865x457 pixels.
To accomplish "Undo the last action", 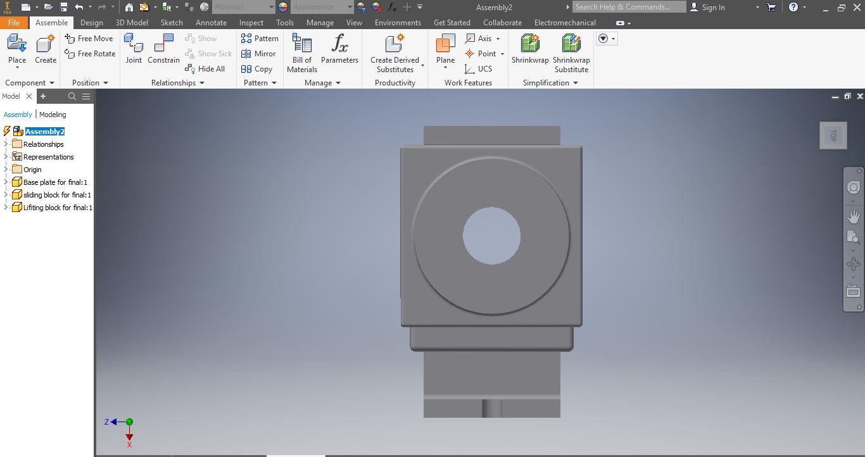I will 79,7.
